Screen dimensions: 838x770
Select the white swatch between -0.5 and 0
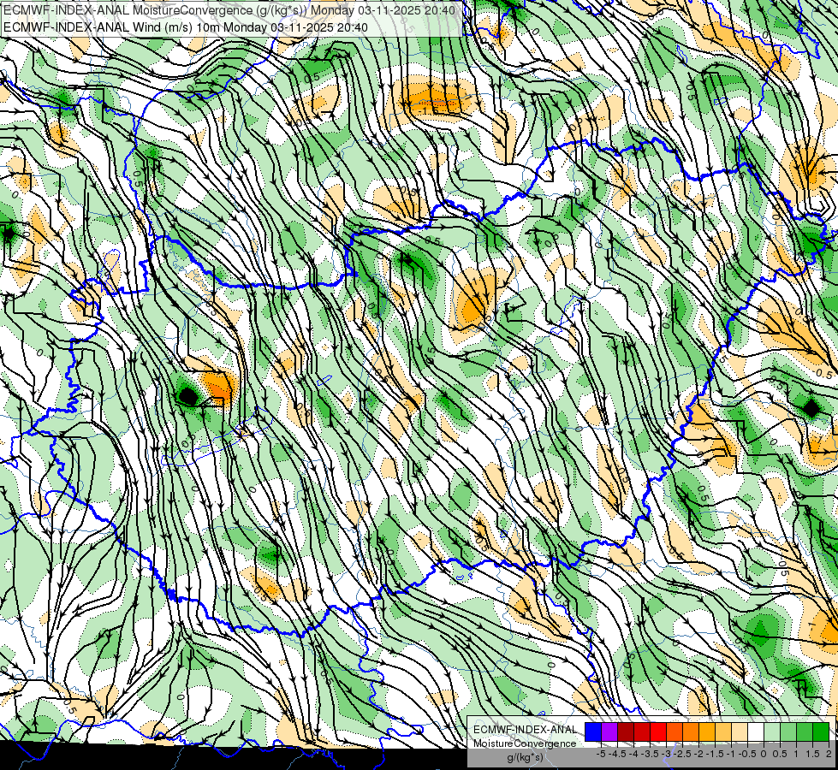pyautogui.click(x=756, y=732)
